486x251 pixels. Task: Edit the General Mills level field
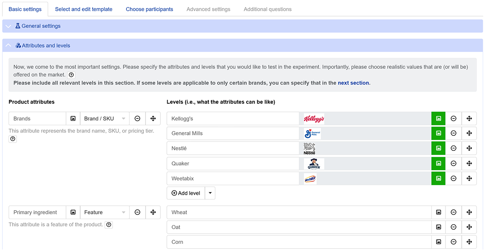[233, 133]
